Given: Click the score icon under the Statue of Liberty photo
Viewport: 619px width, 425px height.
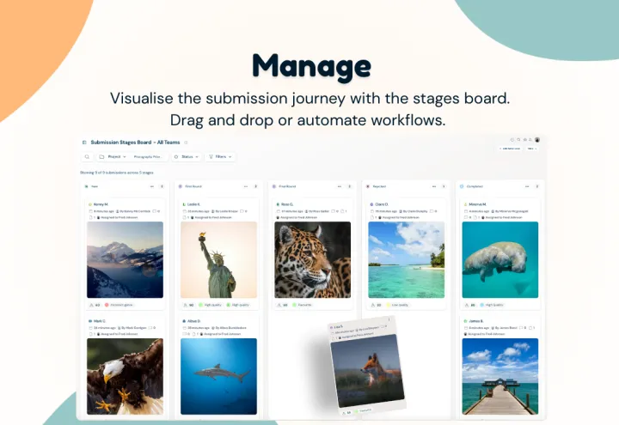Looking at the screenshot, I should 186,305.
